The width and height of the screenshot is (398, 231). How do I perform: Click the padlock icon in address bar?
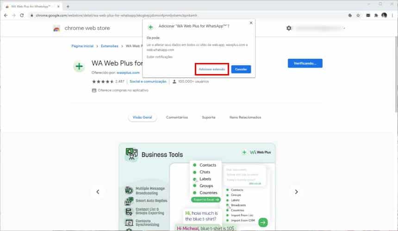coord(32,15)
